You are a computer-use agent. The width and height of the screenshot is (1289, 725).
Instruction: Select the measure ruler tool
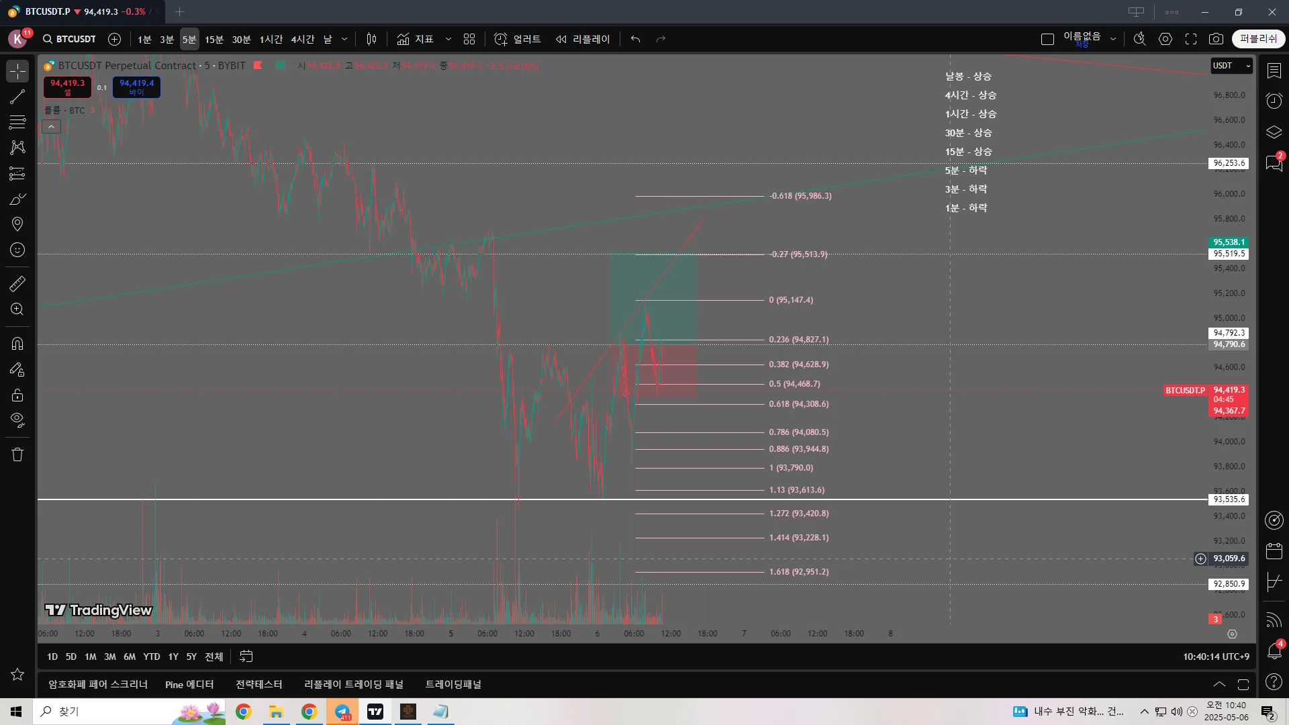(17, 284)
